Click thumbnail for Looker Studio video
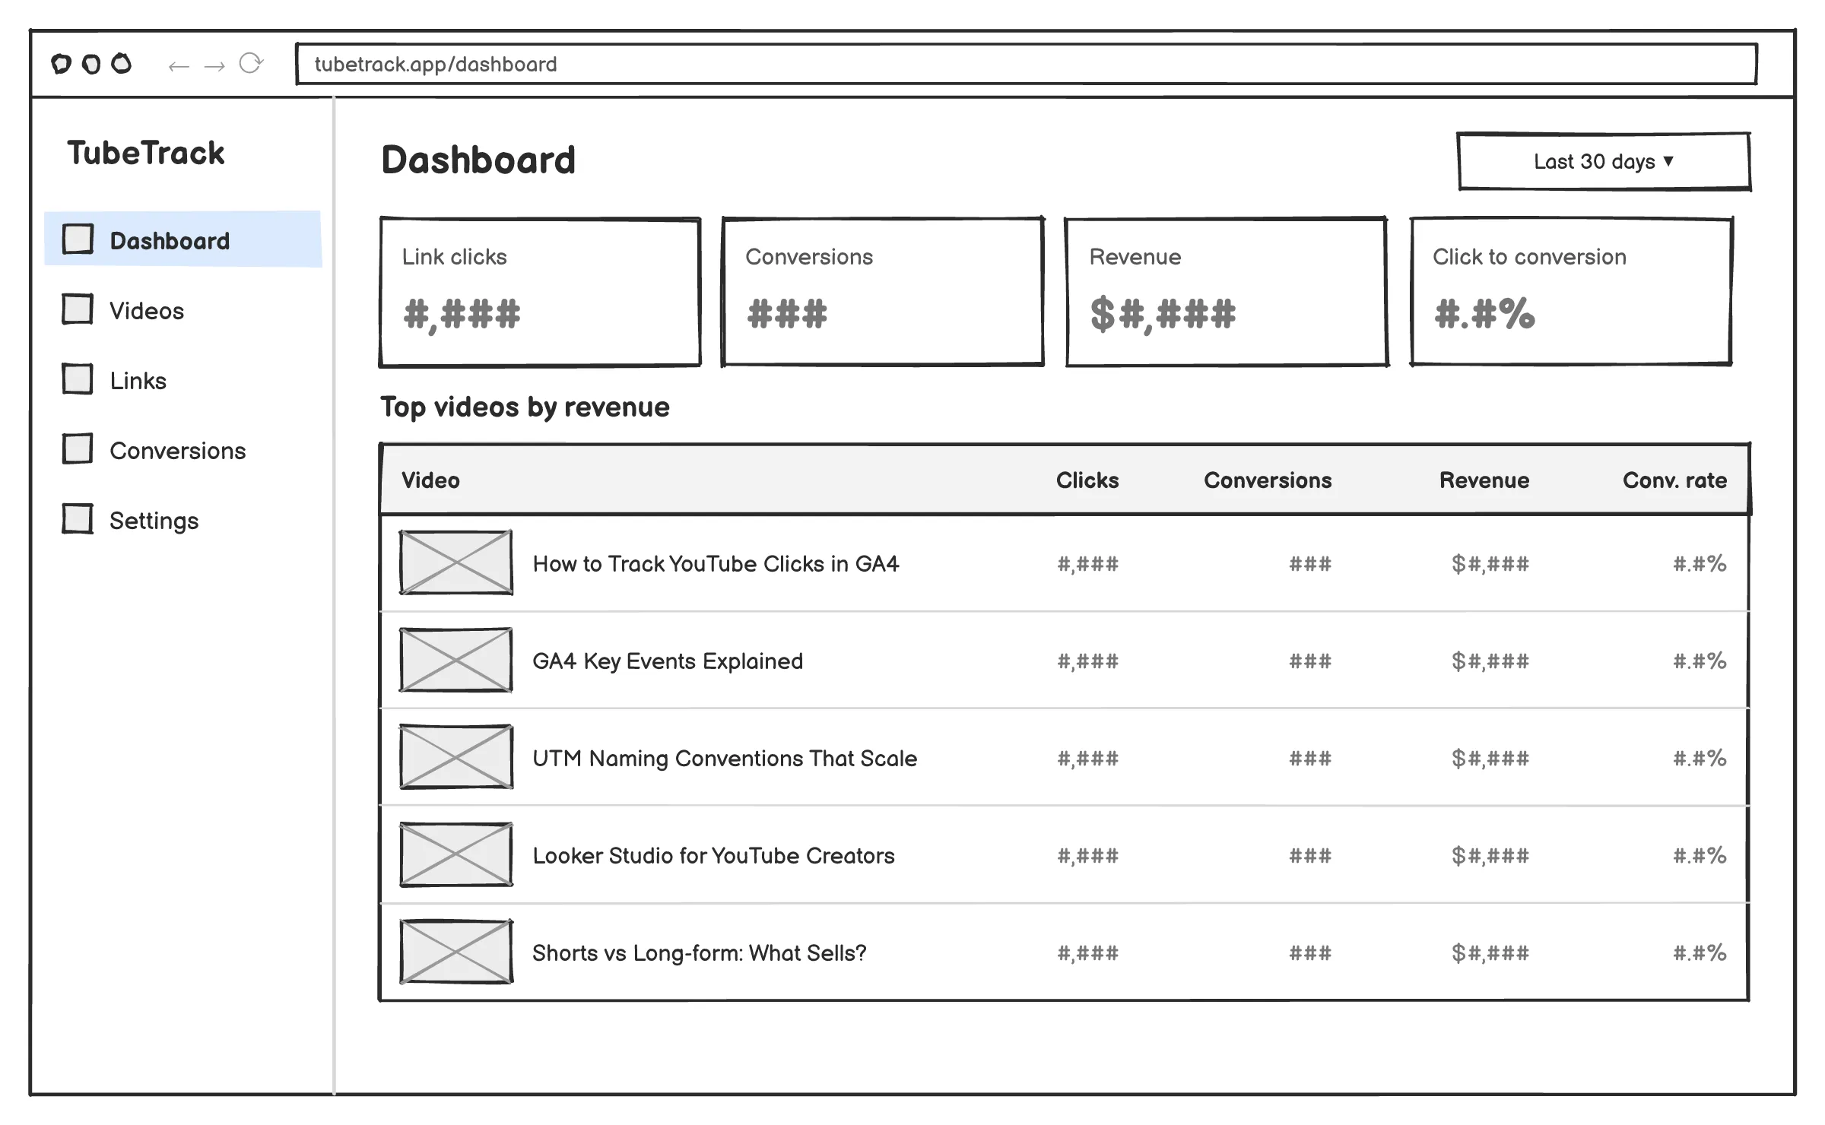This screenshot has height=1125, width=1825. pyautogui.click(x=456, y=854)
